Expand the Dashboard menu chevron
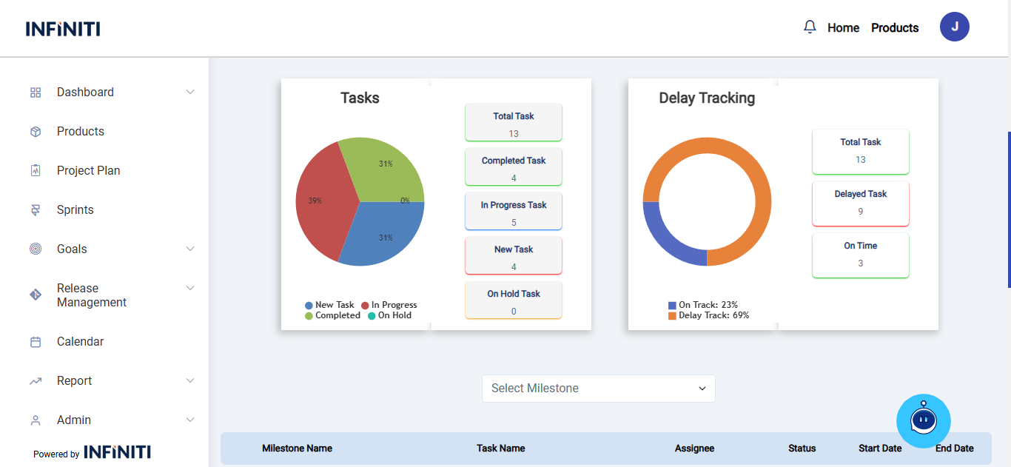 tap(190, 93)
